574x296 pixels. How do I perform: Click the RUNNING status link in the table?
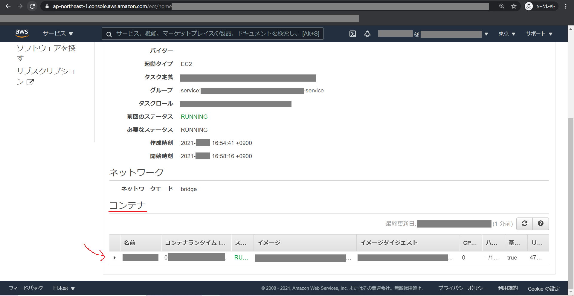point(241,257)
